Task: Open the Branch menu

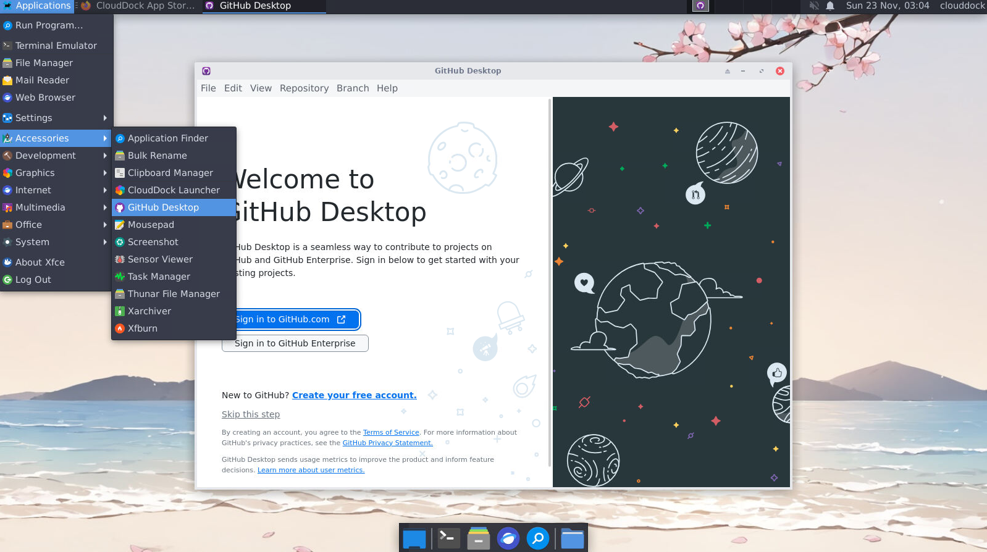Action: (353, 88)
